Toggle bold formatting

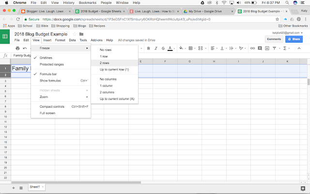pyautogui.click(x=149, y=48)
